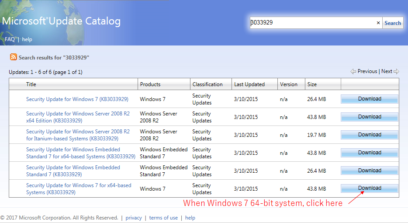Open Windows Embedded Standard 7 x64-based Systems link

[x=81, y=153]
